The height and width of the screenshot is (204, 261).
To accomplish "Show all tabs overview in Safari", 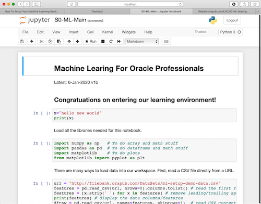I will coord(255,4).
